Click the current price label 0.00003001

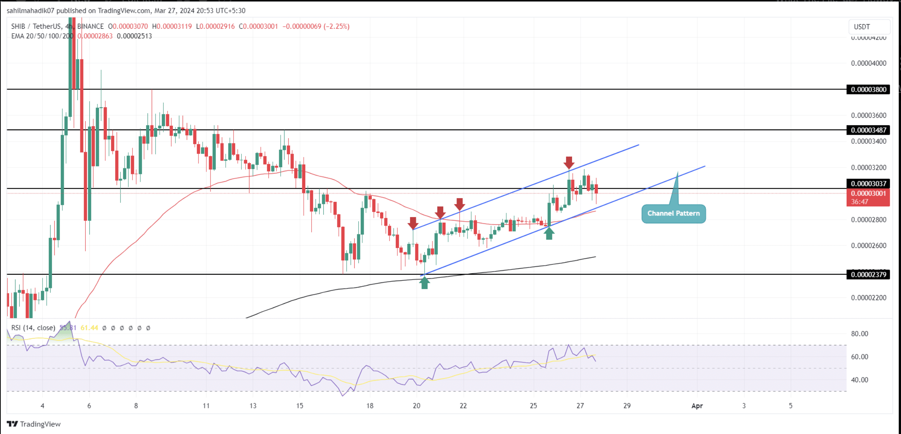pyautogui.click(x=868, y=194)
